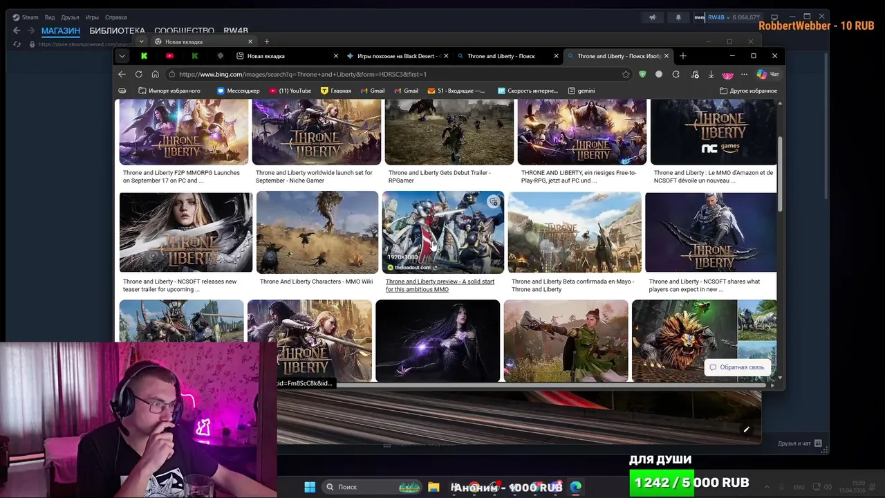Open 'worldwide launch set for September' caption

314,176
